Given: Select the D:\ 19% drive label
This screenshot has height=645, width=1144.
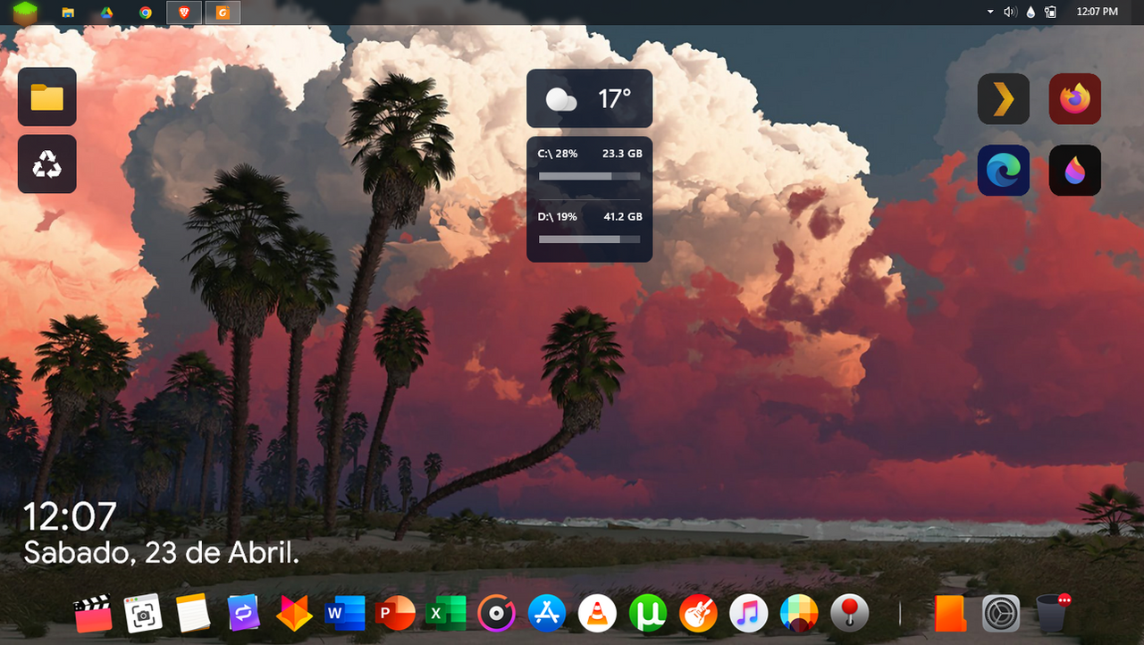Looking at the screenshot, I should click(558, 216).
